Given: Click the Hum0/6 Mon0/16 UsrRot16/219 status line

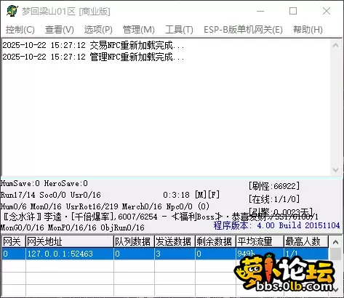Looking at the screenshot, I should [x=105, y=206].
